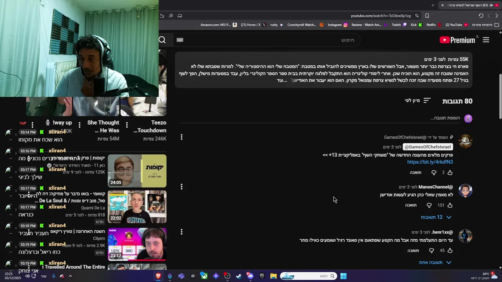Open the Windows Start menu
Viewport: 502px width, 282px height.
click(343, 276)
